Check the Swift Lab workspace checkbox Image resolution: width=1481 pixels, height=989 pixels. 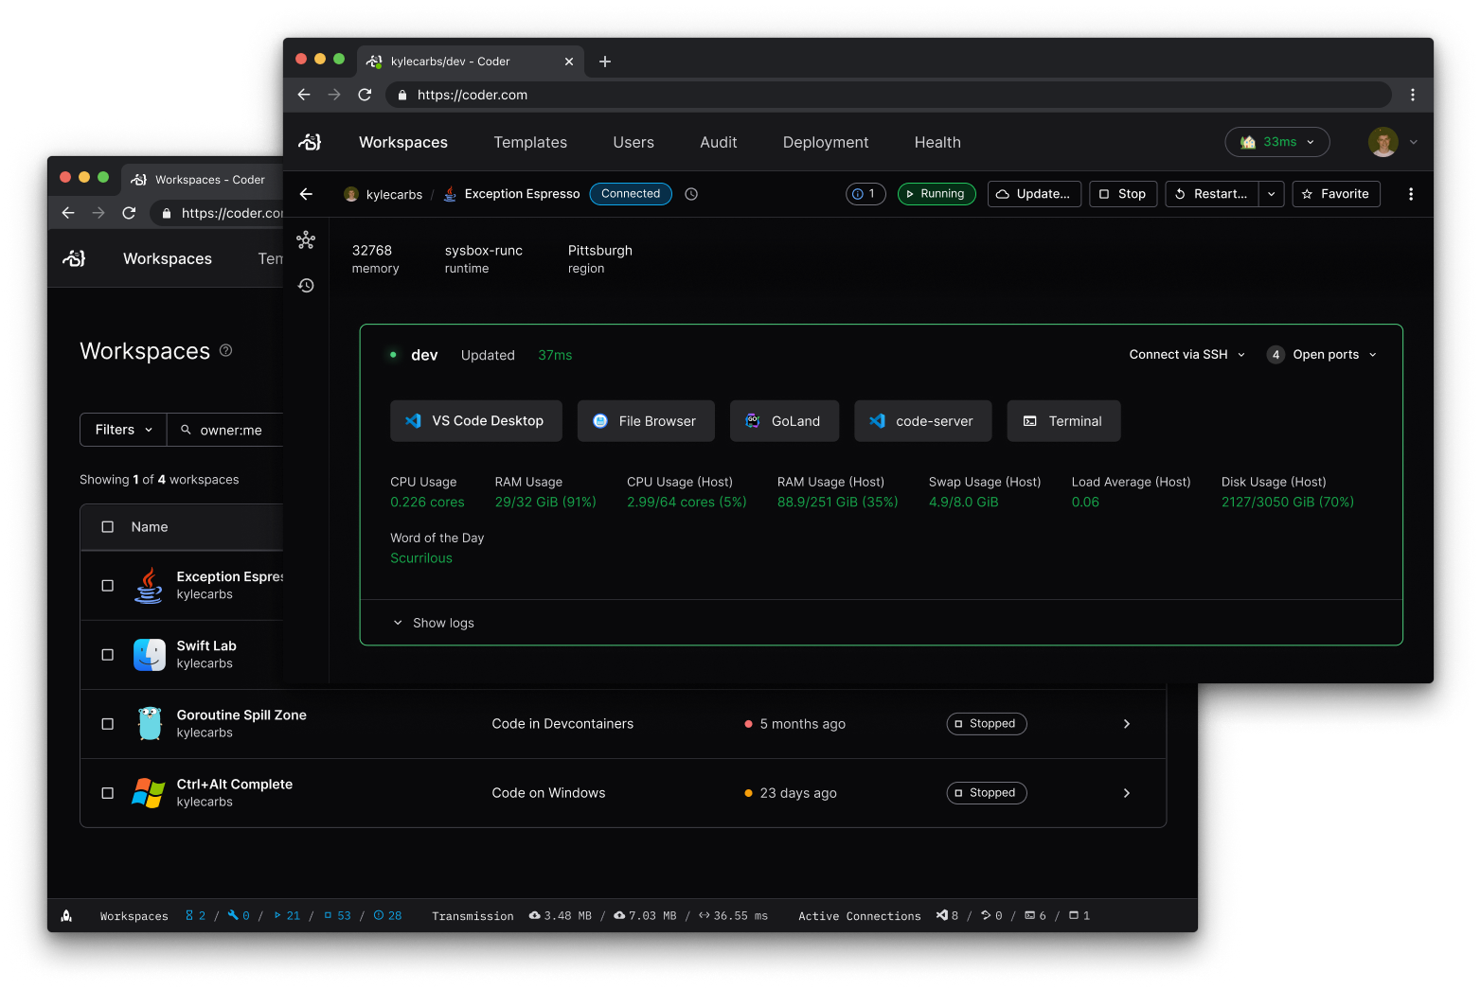tap(107, 654)
